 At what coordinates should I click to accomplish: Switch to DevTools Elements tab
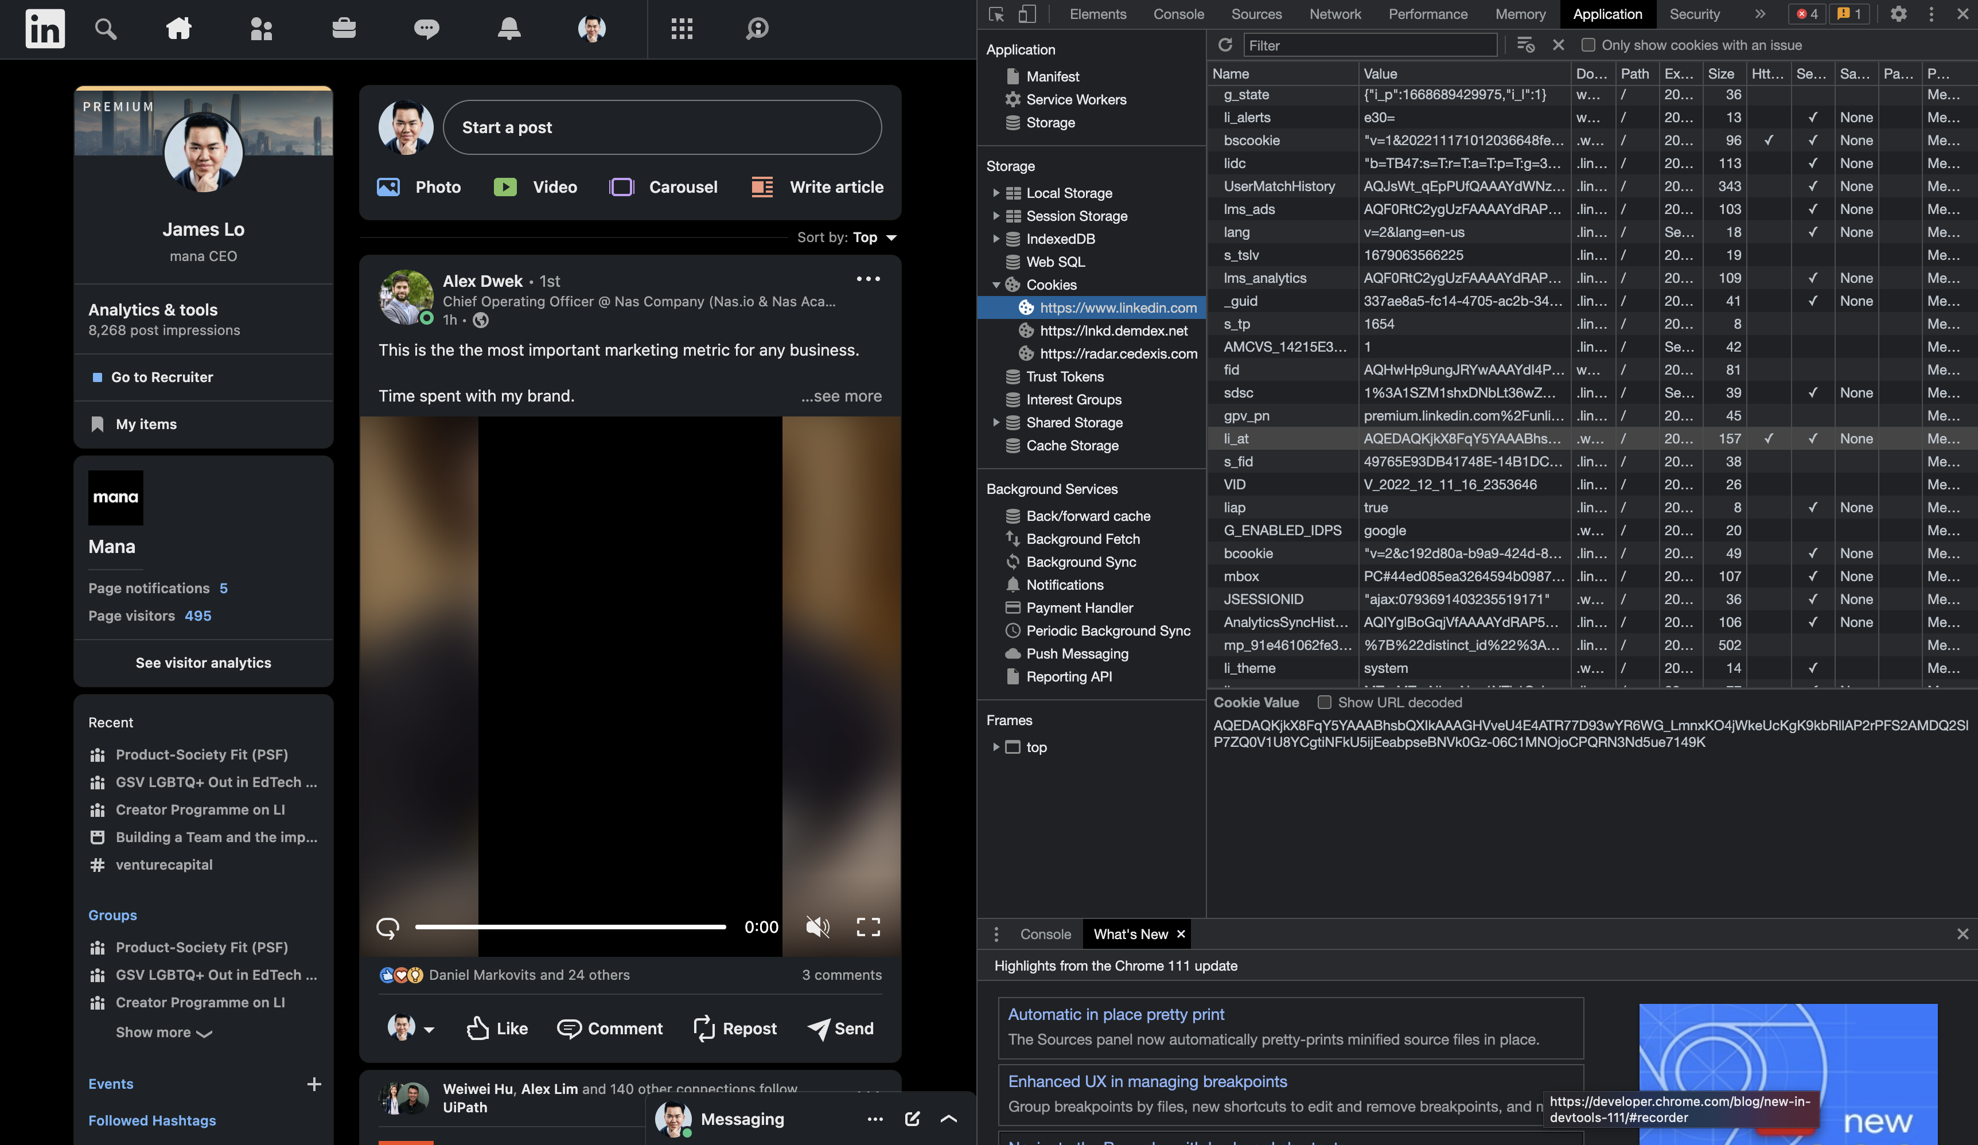tap(1097, 14)
